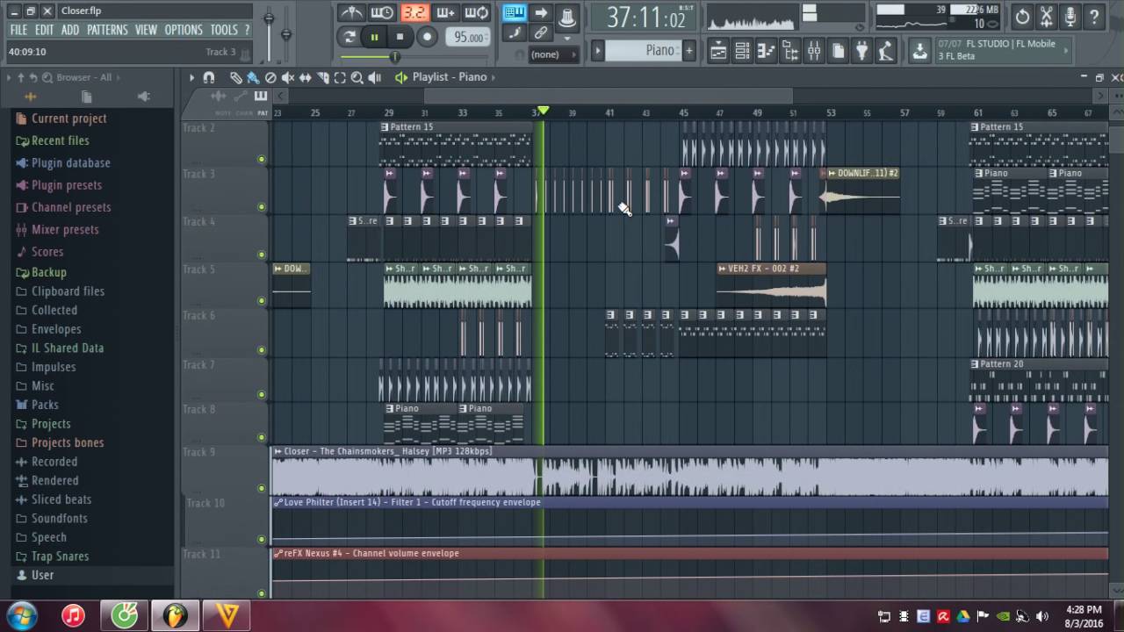Select the playback tool in playlist toolbar
1124x632 pixels.
[375, 77]
